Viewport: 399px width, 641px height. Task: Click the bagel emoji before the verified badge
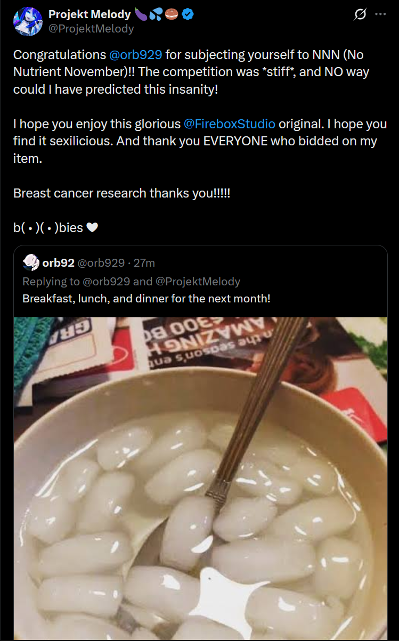172,14
